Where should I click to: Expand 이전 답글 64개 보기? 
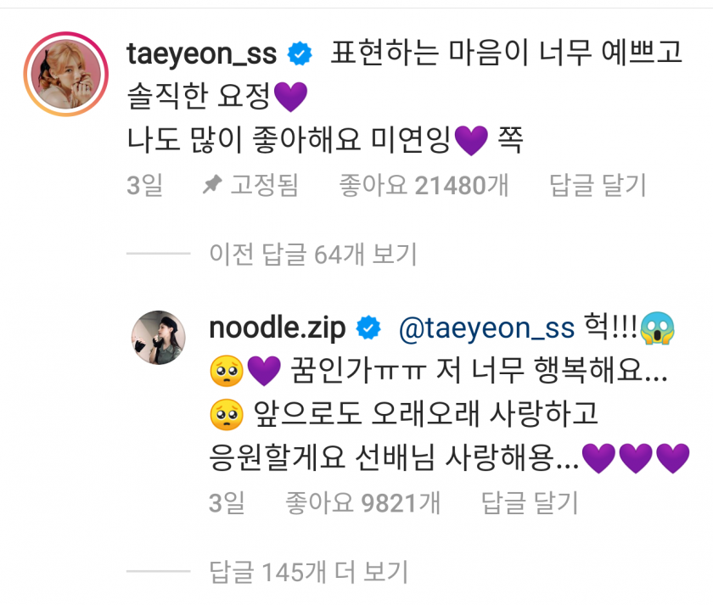[x=313, y=254]
